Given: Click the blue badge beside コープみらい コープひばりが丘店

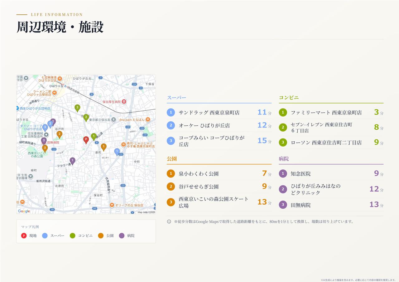Looking at the screenshot, I should [x=171, y=141].
